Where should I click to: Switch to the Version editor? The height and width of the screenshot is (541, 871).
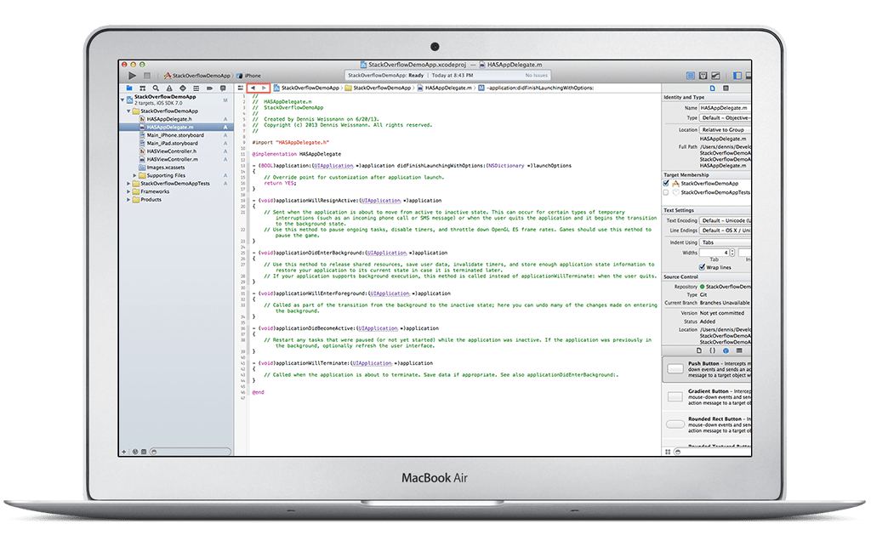click(715, 76)
